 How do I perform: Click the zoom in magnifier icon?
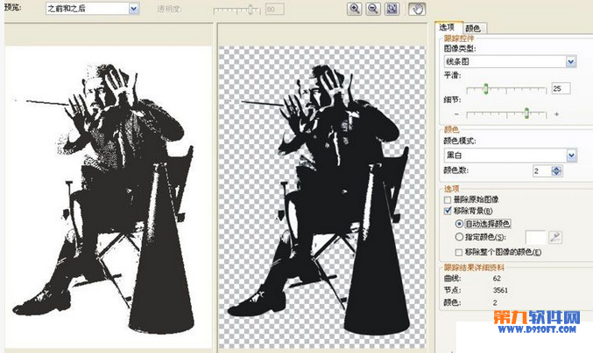click(355, 9)
